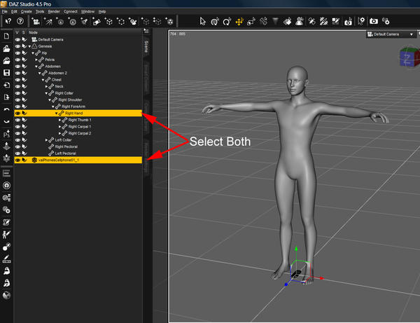Select the Active Pose bone tool
Screen dimensions: 420x323
click(x=263, y=21)
